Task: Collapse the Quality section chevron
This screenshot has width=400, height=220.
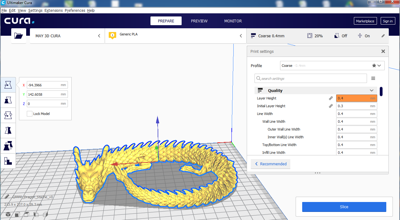Action: click(x=372, y=90)
